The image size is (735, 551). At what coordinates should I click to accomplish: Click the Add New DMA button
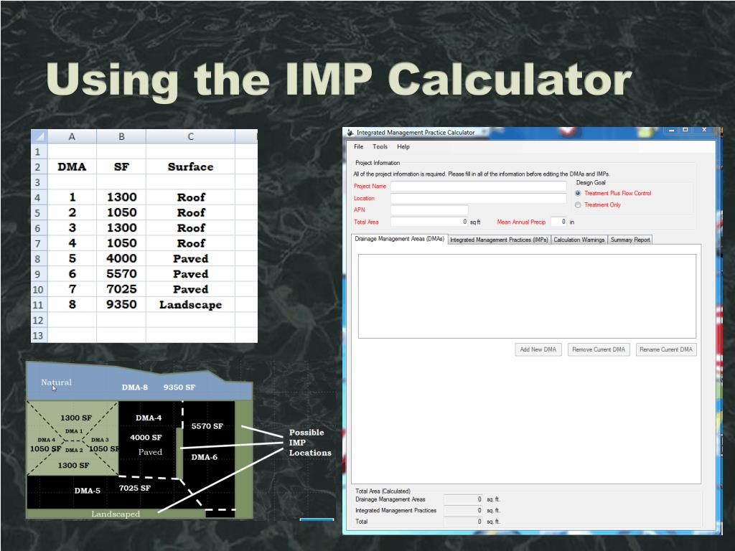click(538, 349)
